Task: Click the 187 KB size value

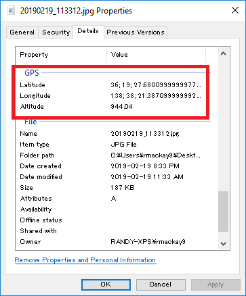Action: (x=123, y=188)
